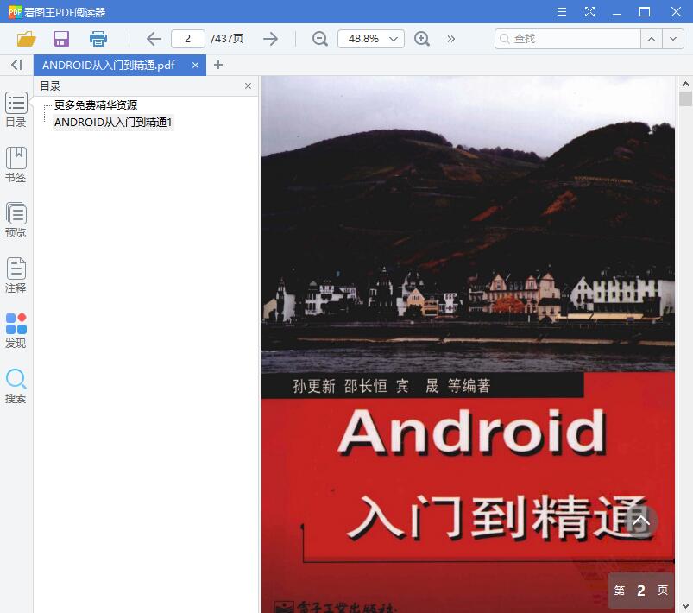
Task: Open the 注释 annotations sidebar
Action: (16, 275)
